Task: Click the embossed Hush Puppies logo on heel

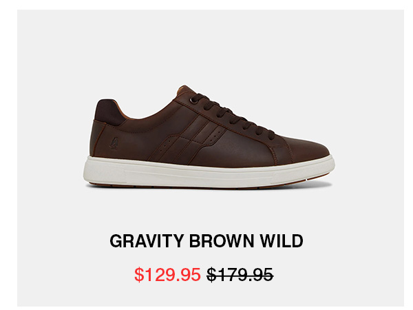Action: click(114, 144)
